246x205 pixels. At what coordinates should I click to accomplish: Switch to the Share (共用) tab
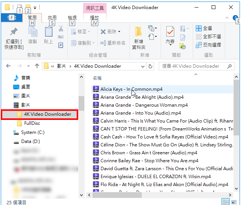coord(52,18)
